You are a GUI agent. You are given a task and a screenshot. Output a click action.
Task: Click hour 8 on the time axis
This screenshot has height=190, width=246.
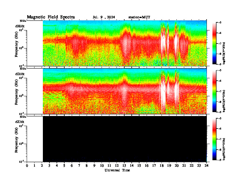[x=87, y=165]
